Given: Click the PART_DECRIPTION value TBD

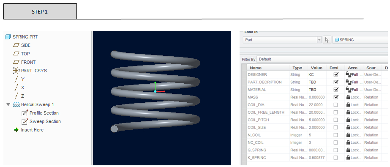Looking at the screenshot, I should click(312, 82).
